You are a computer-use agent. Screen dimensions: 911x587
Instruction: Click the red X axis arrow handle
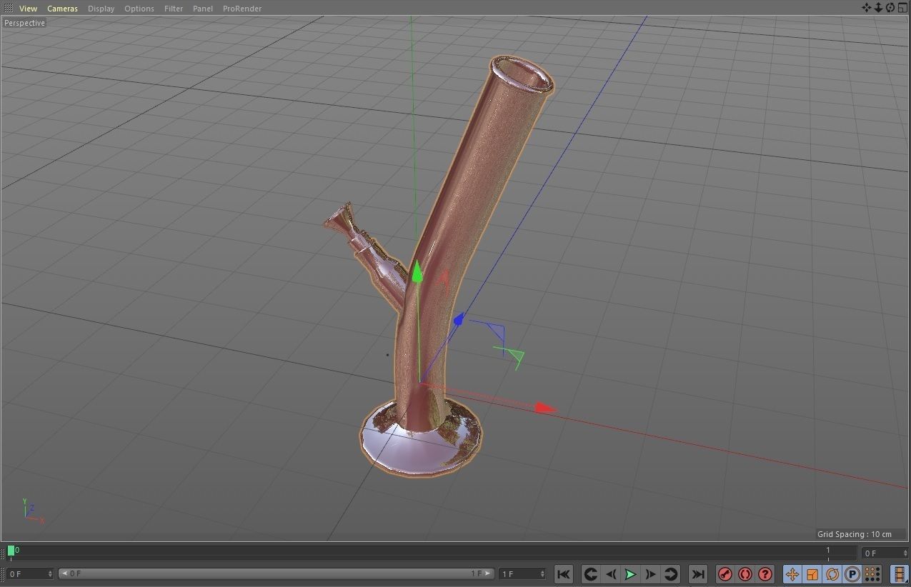tap(546, 408)
